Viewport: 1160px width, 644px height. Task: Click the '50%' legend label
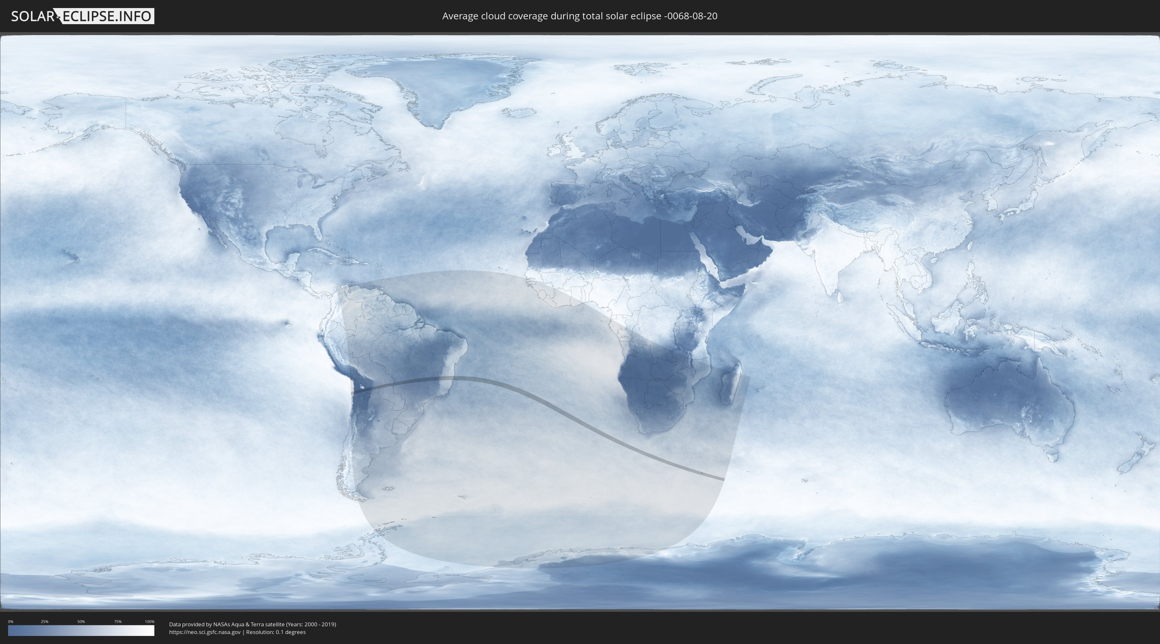pyautogui.click(x=81, y=621)
